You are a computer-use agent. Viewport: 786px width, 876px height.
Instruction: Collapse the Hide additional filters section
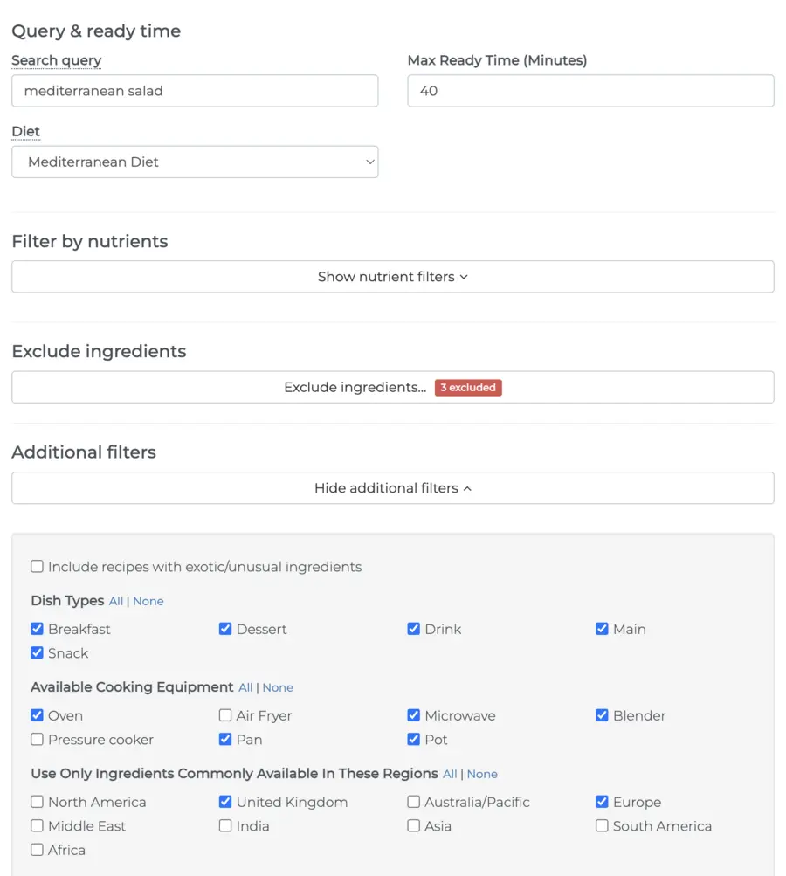click(x=392, y=487)
